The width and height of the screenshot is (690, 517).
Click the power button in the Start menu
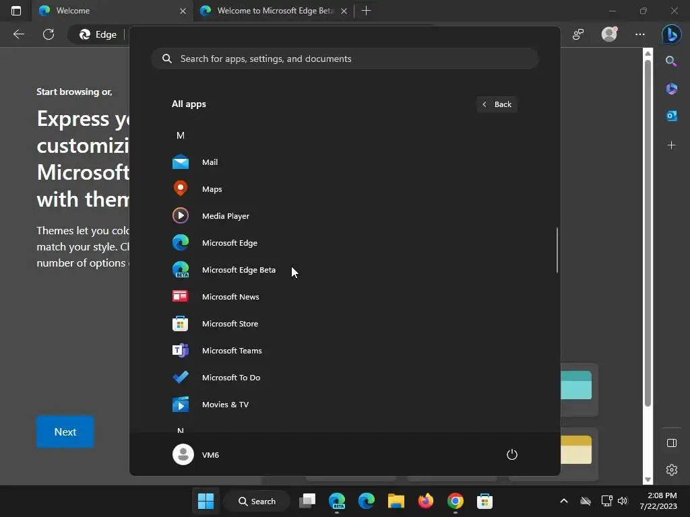[512, 454]
